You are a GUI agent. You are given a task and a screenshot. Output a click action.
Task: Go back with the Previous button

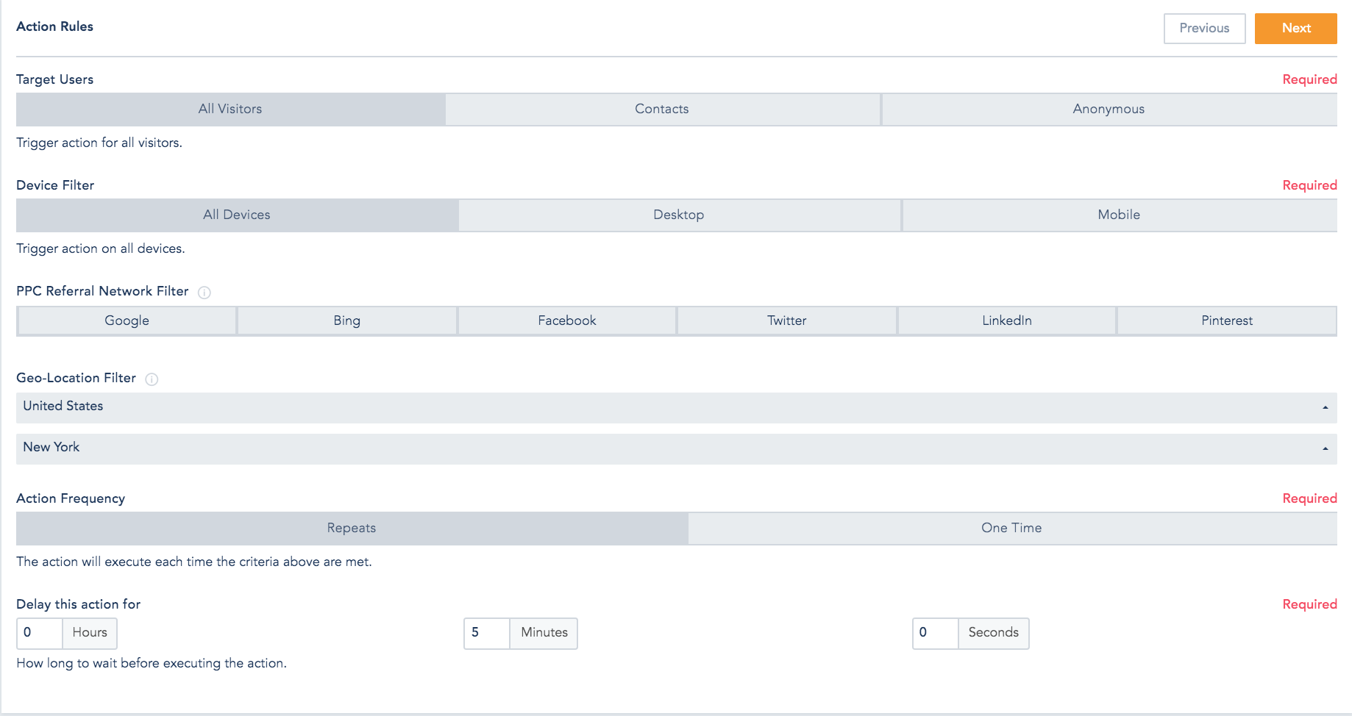click(1204, 29)
